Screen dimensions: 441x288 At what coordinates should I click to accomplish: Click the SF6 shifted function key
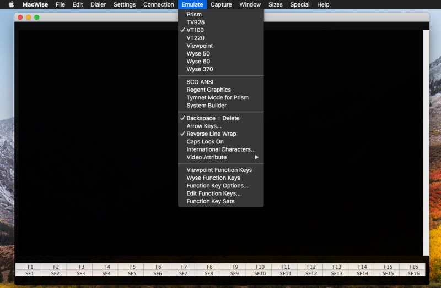(x=157, y=273)
